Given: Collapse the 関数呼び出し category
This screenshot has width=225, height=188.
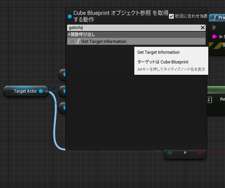Looking at the screenshot, I should click(x=69, y=34).
